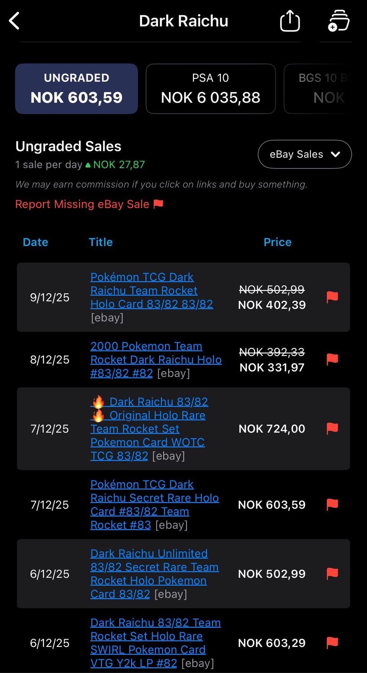Go back using the left arrow
Image resolution: width=367 pixels, height=673 pixels.
coord(15,21)
